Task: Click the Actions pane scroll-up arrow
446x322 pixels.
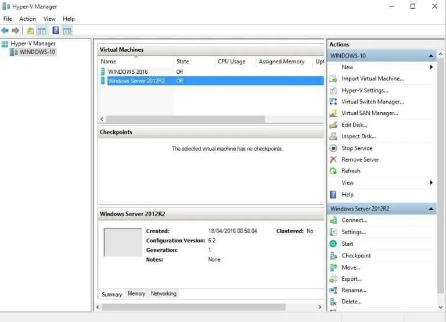Action: [440, 54]
